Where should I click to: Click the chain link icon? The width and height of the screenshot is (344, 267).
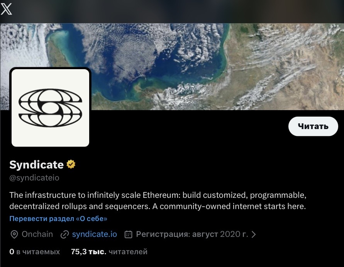[64, 234]
